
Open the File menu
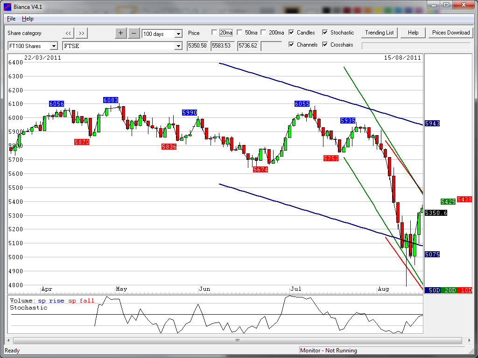pyautogui.click(x=11, y=19)
